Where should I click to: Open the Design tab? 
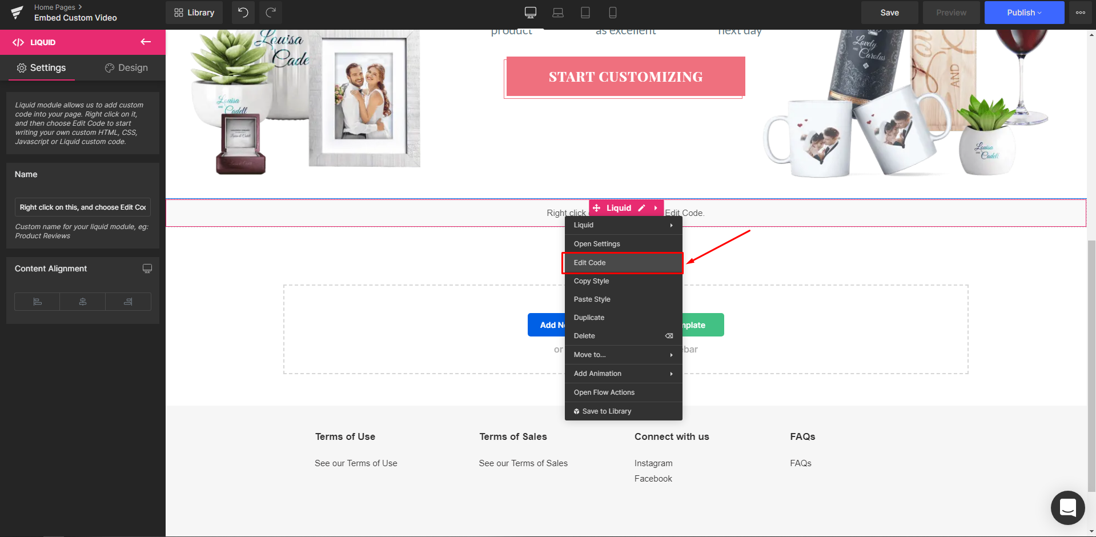pyautogui.click(x=126, y=68)
